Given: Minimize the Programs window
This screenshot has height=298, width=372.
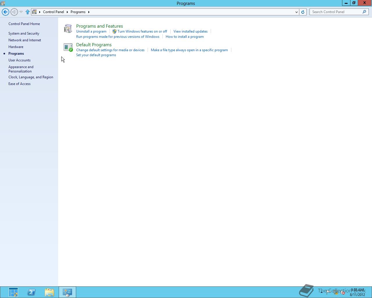Looking at the screenshot, I should [x=346, y=3].
